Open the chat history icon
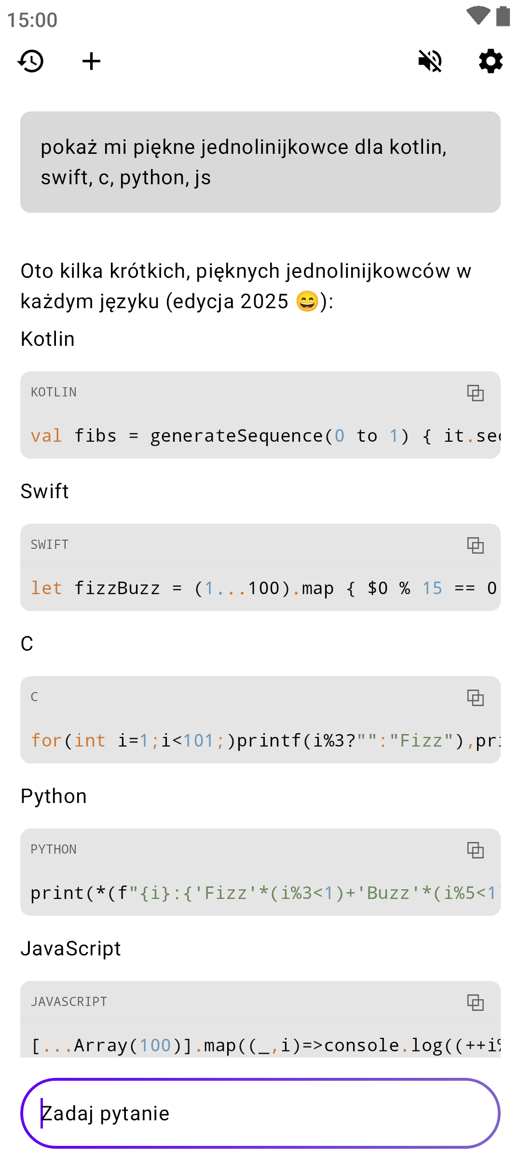The width and height of the screenshot is (521, 1169). pos(31,61)
